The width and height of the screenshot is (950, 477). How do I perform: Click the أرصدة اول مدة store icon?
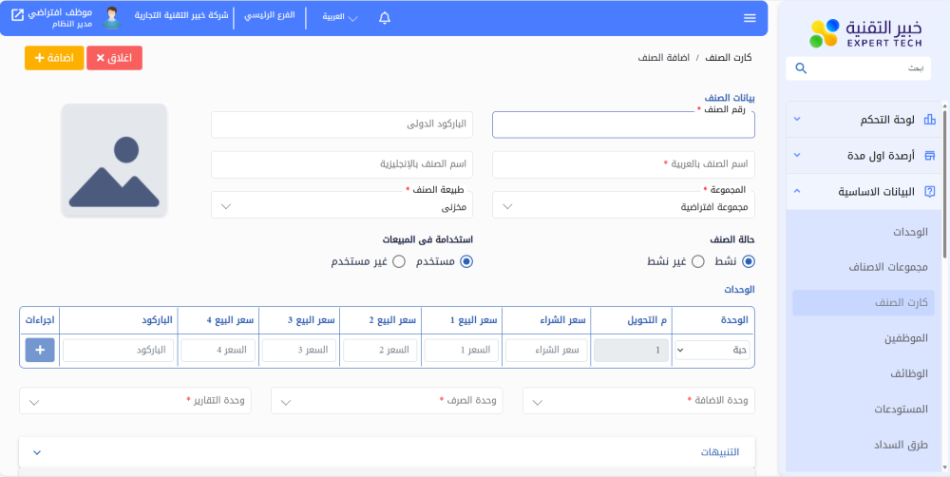pos(929,155)
